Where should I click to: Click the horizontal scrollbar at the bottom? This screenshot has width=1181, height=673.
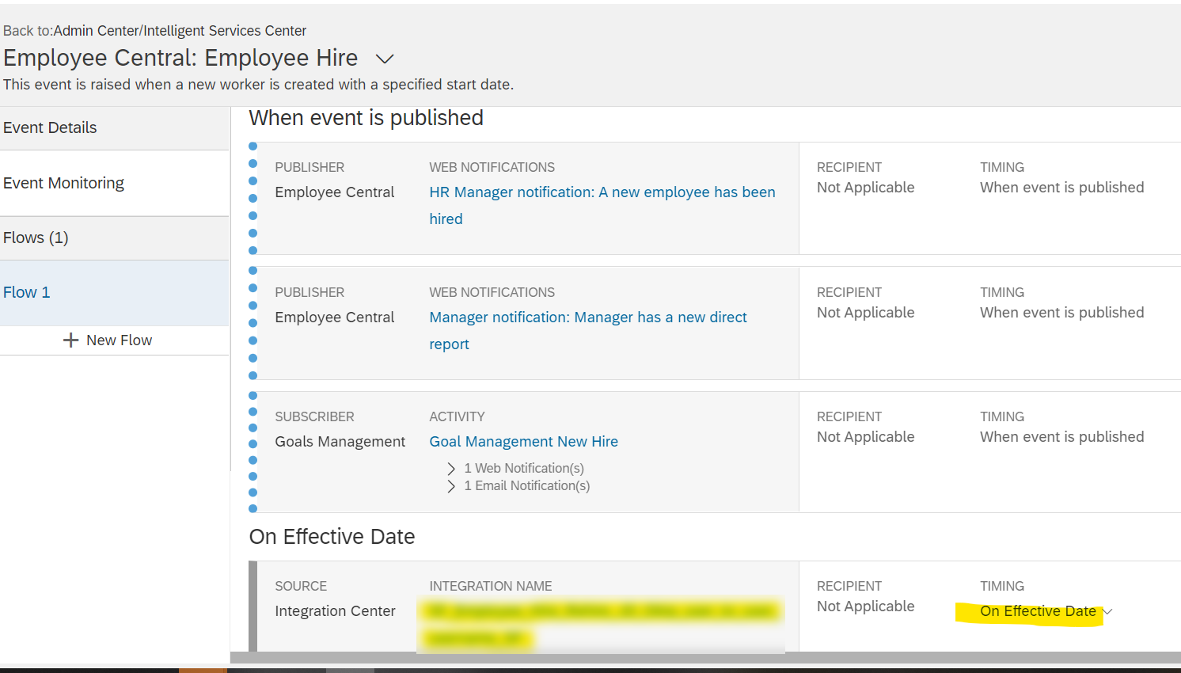[705, 657]
